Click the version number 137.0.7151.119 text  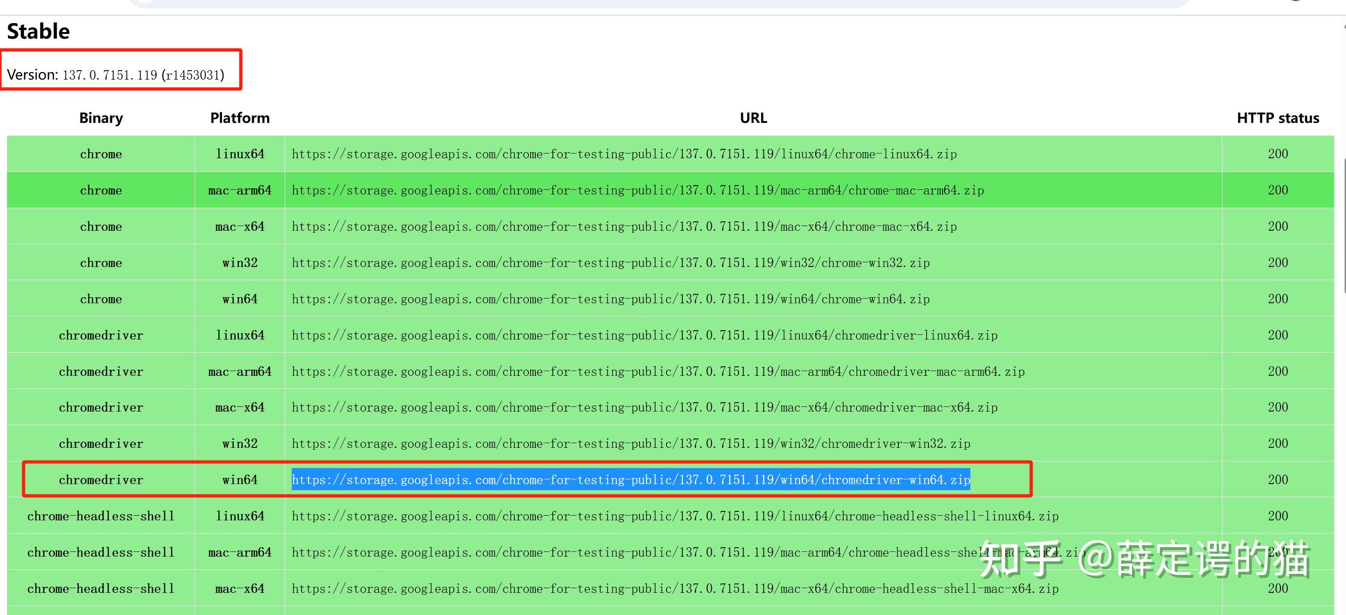[x=110, y=75]
